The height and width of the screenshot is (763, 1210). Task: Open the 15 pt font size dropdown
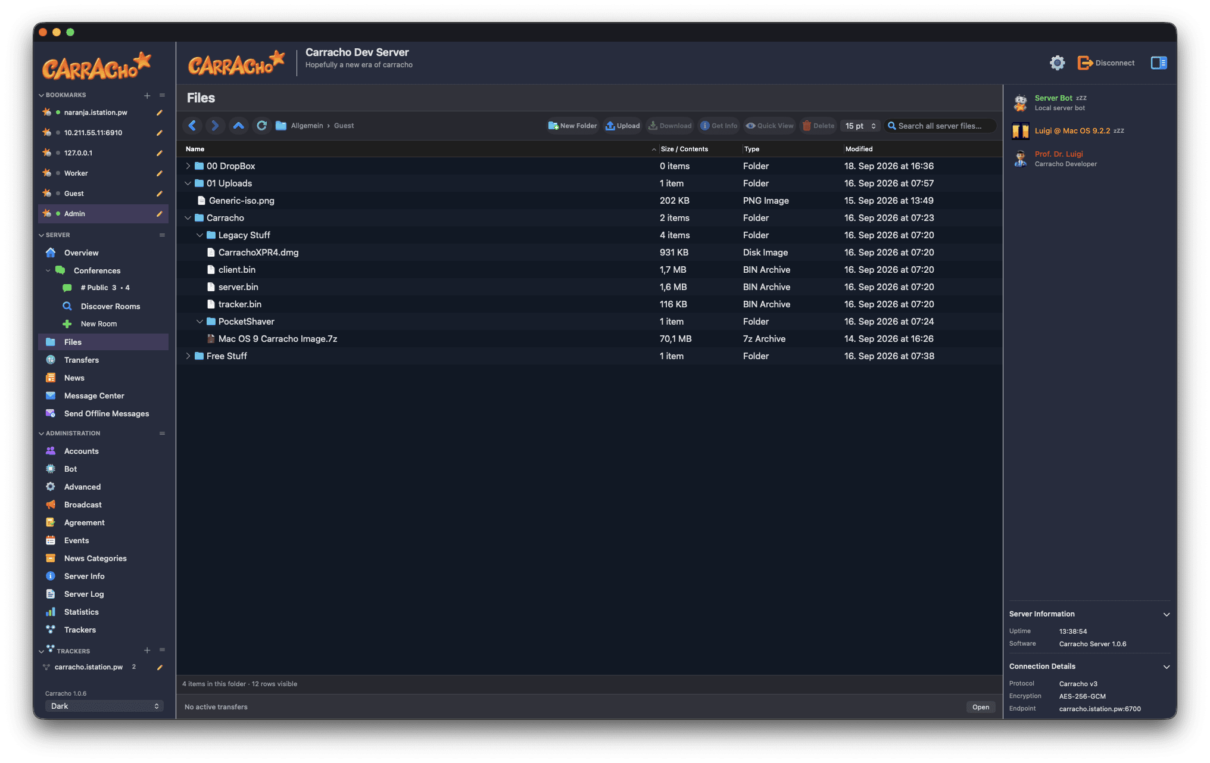coord(860,126)
